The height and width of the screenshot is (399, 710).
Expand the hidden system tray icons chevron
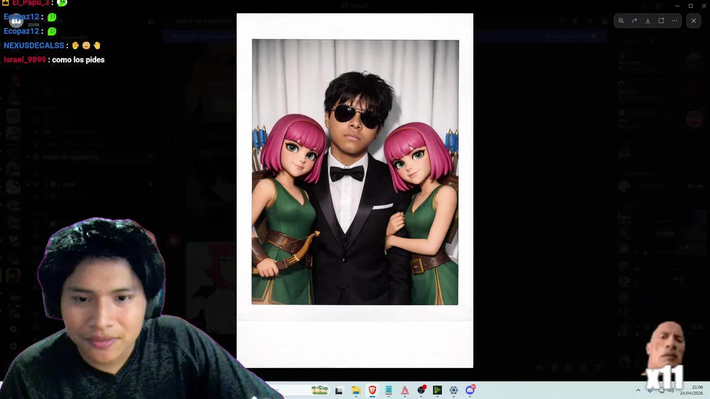[638, 390]
